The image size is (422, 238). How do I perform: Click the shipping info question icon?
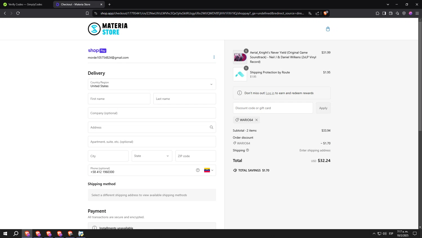tap(248, 150)
